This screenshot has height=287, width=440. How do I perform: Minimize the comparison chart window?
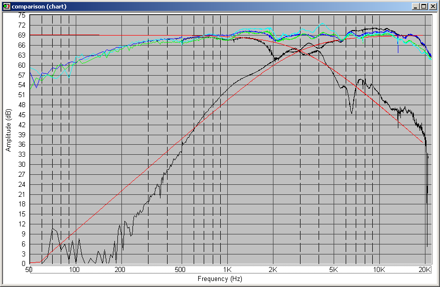pyautogui.click(x=415, y=7)
